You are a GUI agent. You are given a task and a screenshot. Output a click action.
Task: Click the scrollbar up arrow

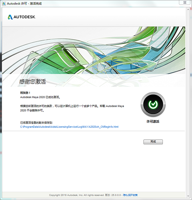188,10
